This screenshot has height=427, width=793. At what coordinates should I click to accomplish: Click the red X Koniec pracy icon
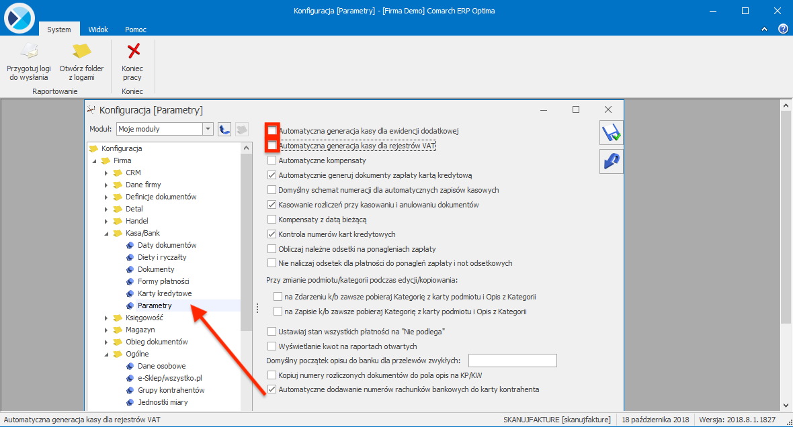pos(133,52)
